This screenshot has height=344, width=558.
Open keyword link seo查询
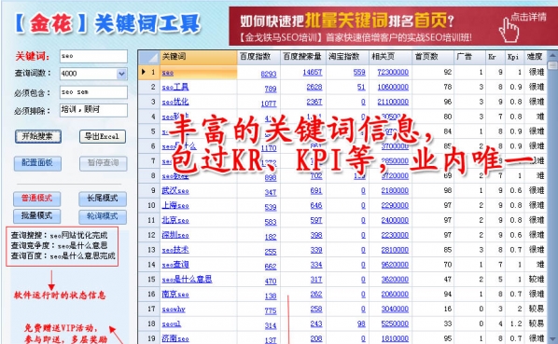click(175, 265)
